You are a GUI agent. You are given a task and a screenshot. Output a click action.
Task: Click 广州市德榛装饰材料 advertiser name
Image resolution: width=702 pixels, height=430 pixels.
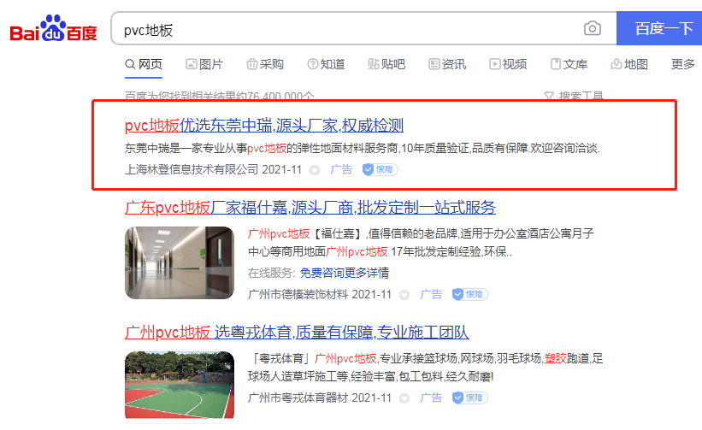coord(298,294)
